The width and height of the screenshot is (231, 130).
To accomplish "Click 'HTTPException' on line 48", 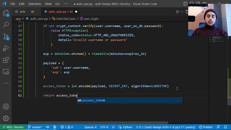I will (x=74, y=31).
